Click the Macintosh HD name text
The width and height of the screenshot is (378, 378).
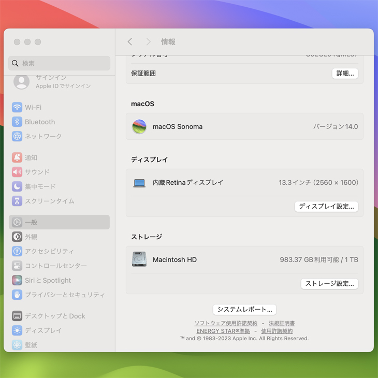tap(175, 259)
